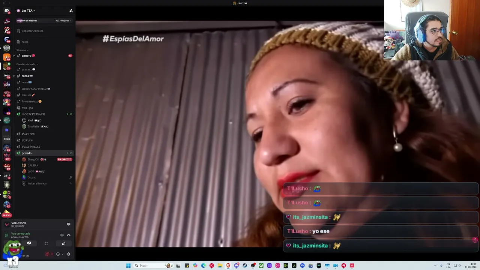480x270 pixels.
Task: Open the soundboard button in the voice panel
Action: click(x=64, y=243)
